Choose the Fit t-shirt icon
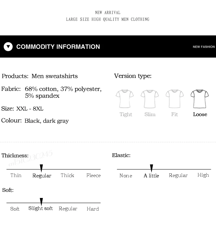Viewport: 216px width, 230px height. [x=175, y=99]
